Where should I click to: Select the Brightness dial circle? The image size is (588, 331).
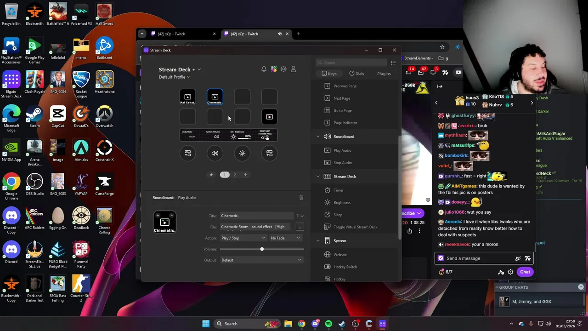(242, 153)
